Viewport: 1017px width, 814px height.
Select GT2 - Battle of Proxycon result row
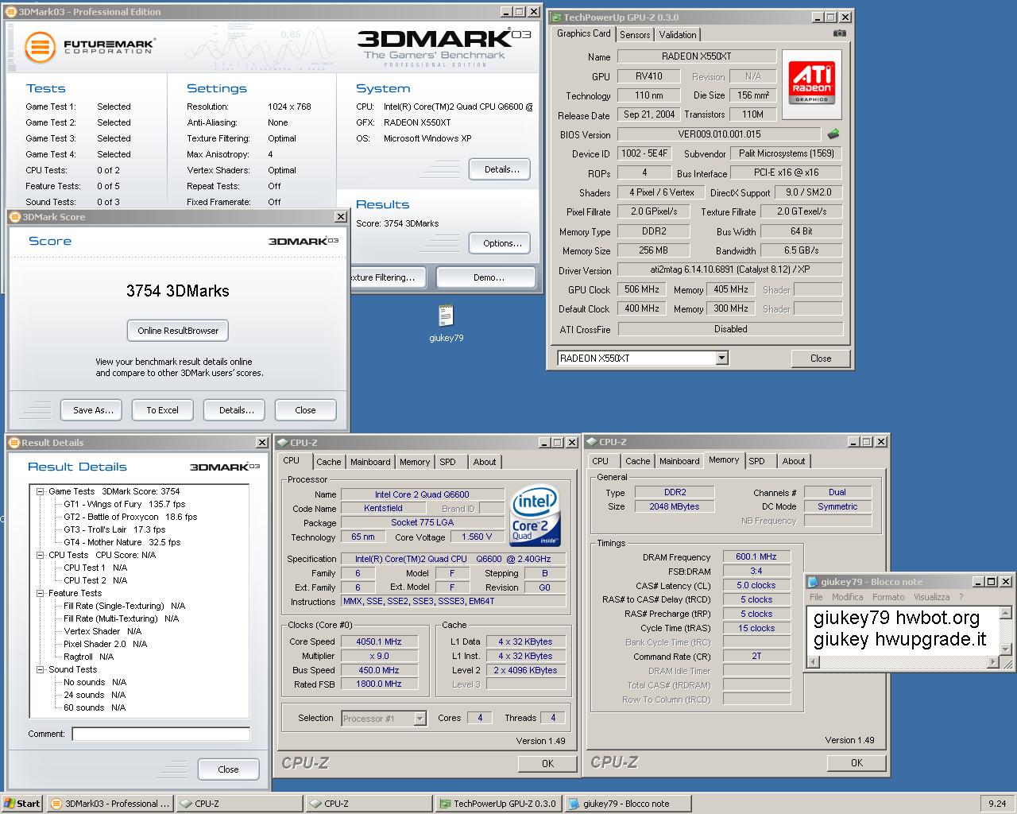tap(130, 517)
